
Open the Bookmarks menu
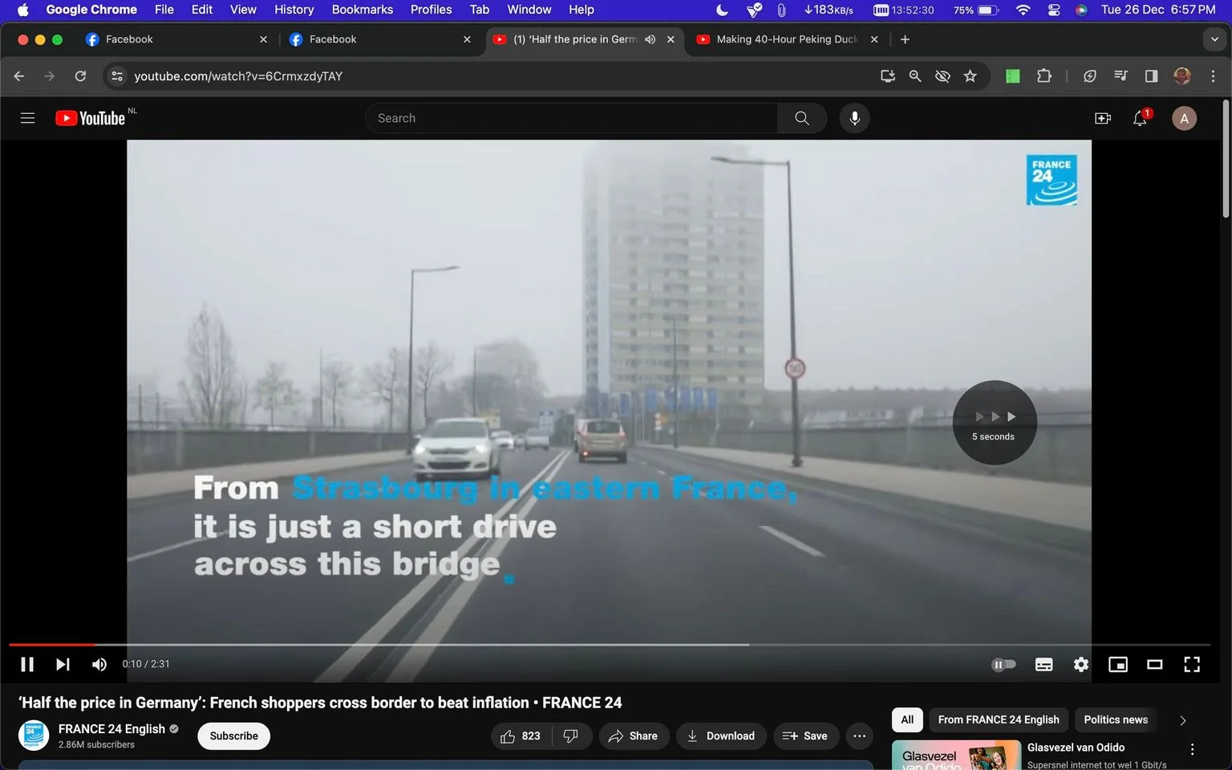[x=363, y=10]
